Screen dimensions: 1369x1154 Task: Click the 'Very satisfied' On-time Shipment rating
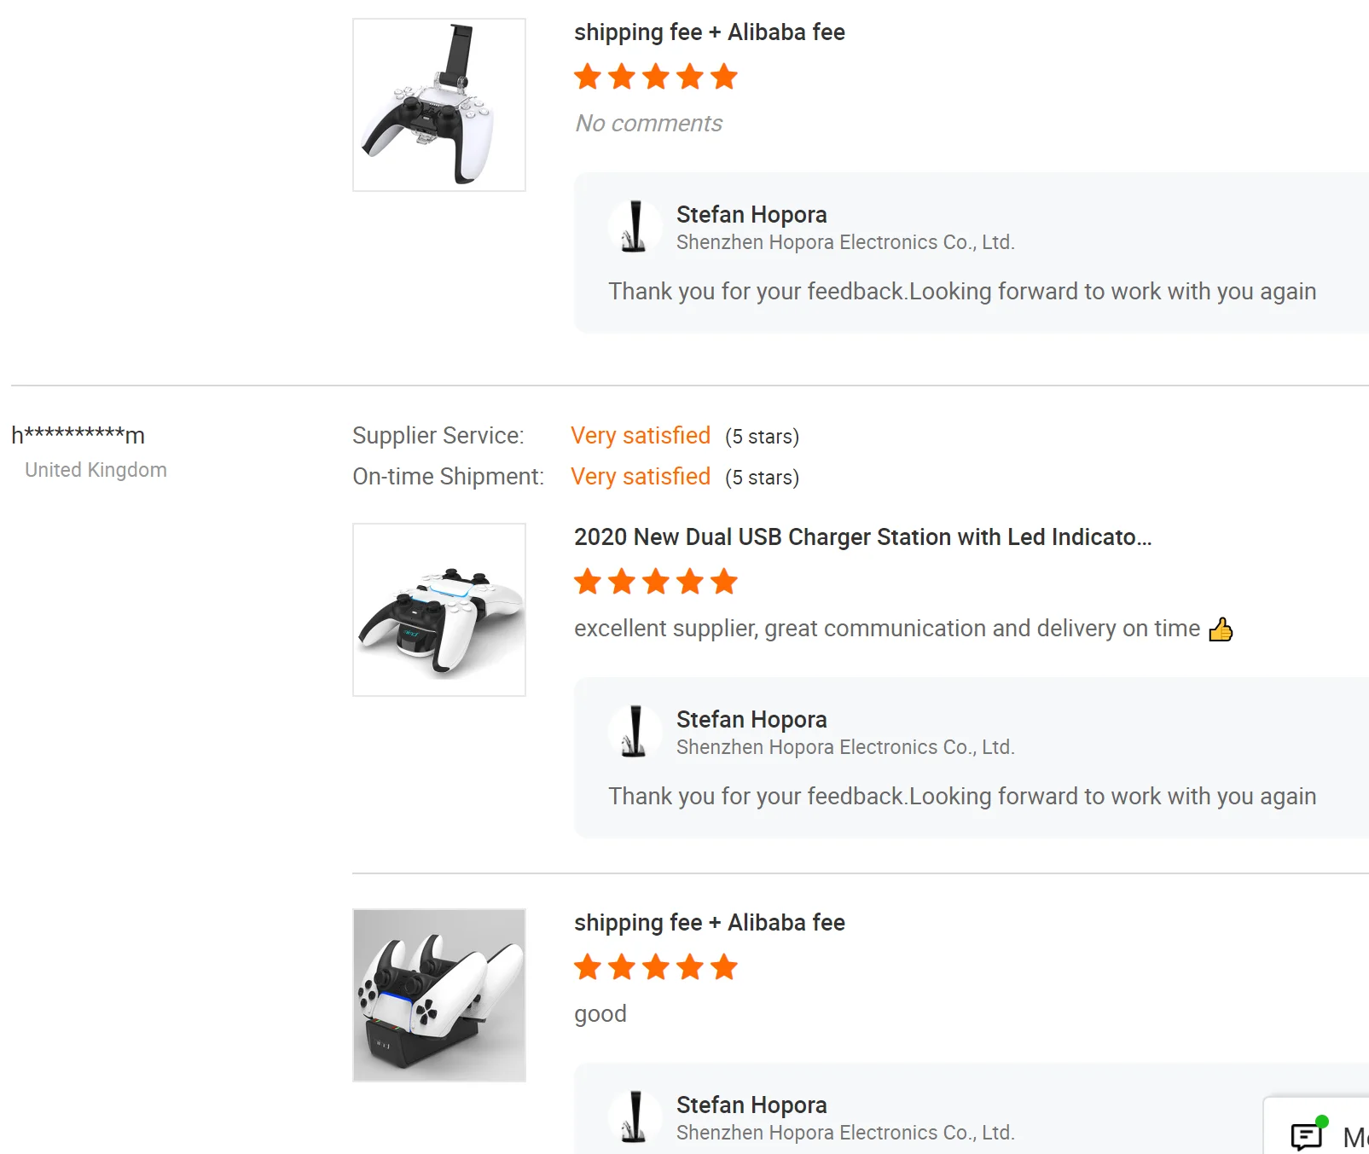coord(640,477)
